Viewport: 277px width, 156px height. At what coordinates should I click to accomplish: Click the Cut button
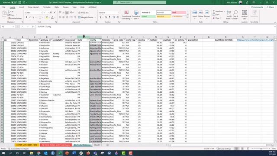(x=10, y=12)
